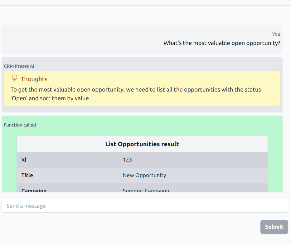Click the grey CRM Preset AI message bubble
The width and height of the screenshot is (291, 244).
click(142, 109)
